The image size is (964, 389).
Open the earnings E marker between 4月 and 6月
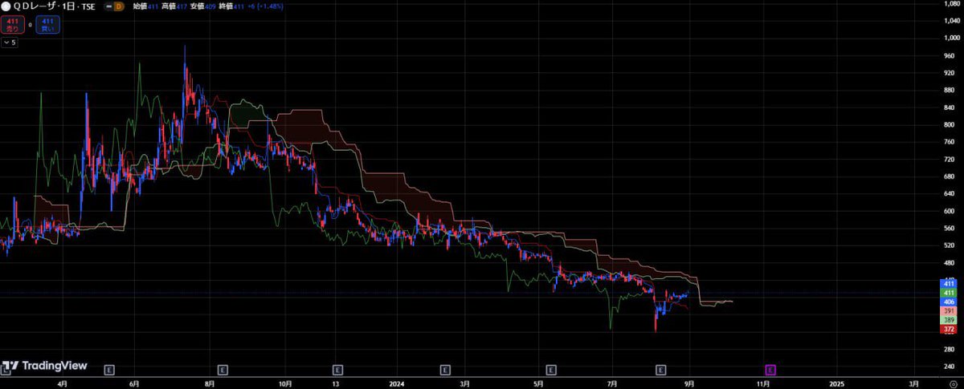point(110,370)
